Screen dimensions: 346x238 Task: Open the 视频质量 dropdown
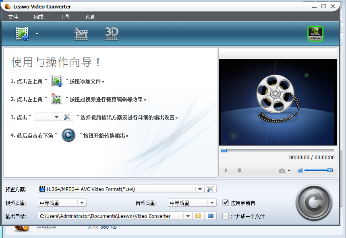coord(82,203)
